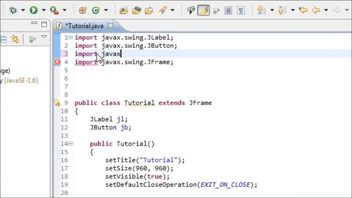The width and height of the screenshot is (352, 198).
Task: Click the New Java Package icon
Action: 83,10
